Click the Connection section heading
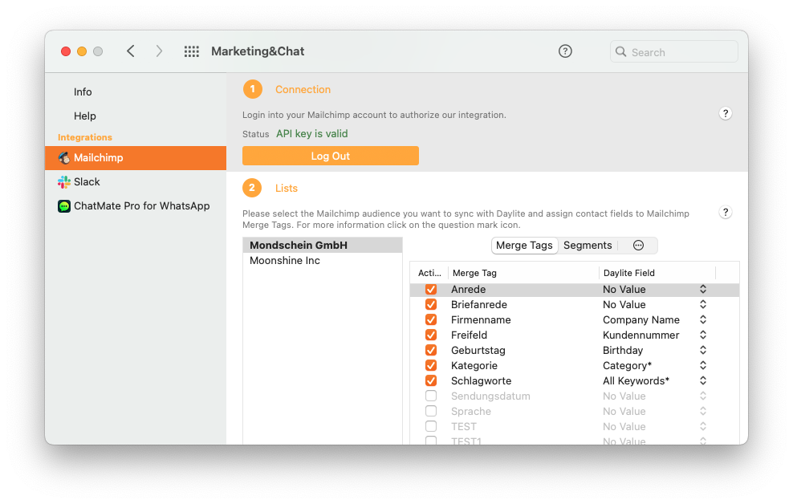 (x=303, y=89)
